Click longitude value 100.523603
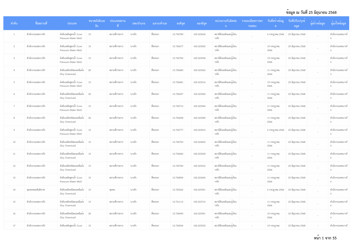The image size is (352, 250). point(199,142)
